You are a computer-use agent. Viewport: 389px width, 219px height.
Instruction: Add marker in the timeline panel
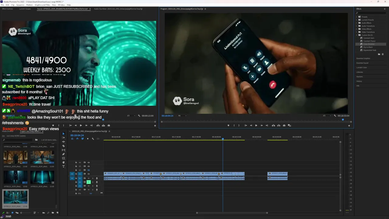point(88,139)
